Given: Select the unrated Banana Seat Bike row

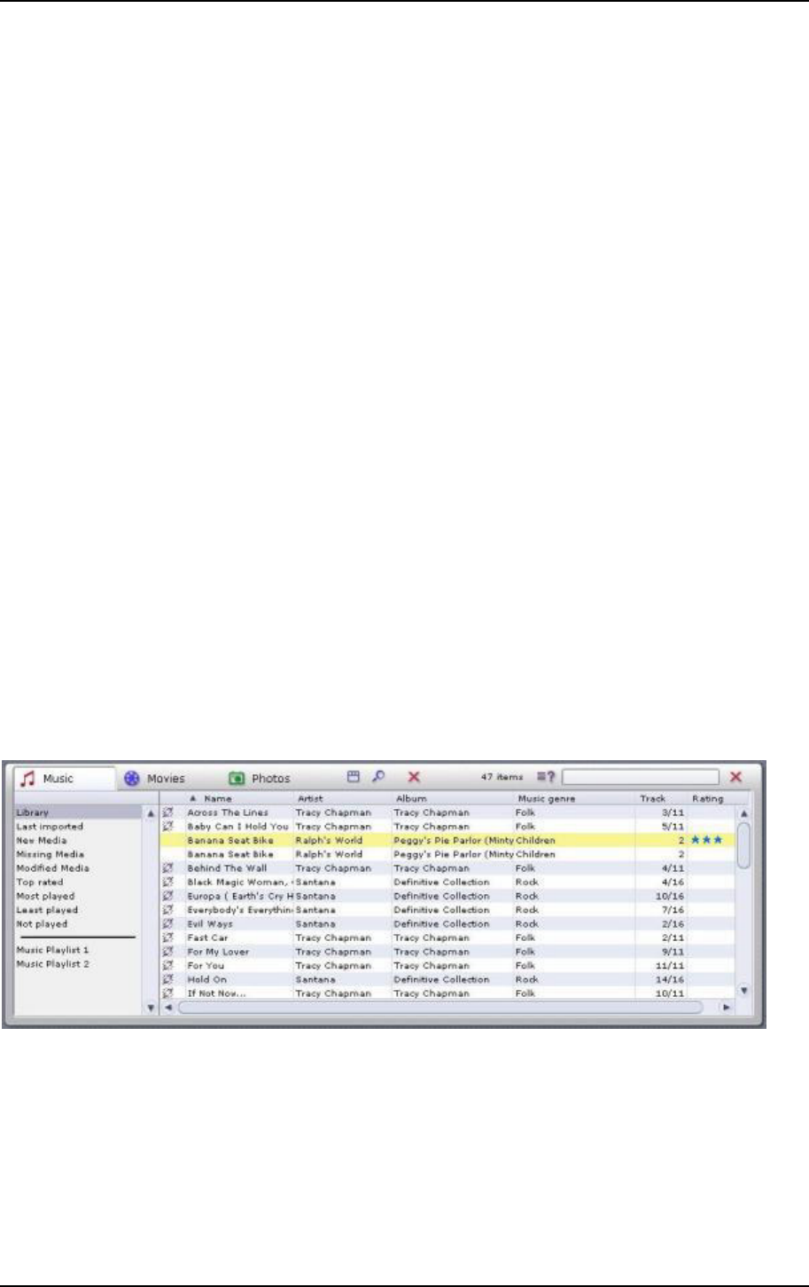Looking at the screenshot, I should 447,854.
